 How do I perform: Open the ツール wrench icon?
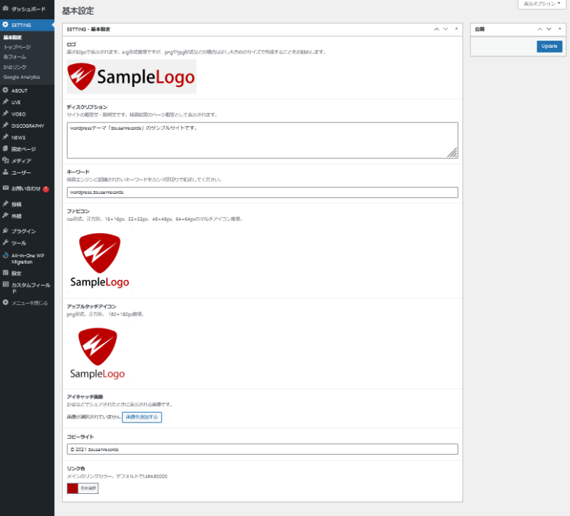(x=6, y=243)
